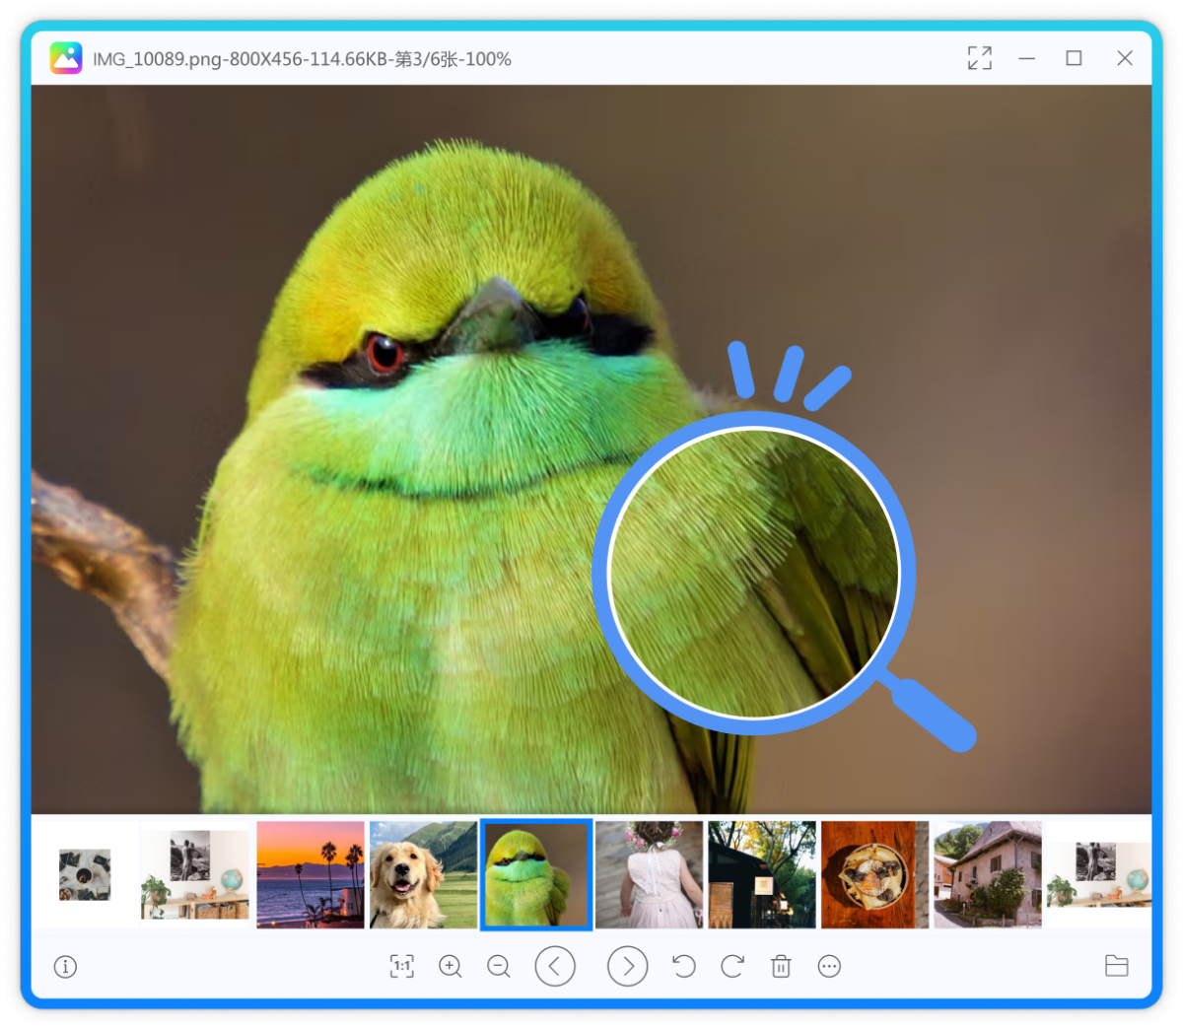Enter fullscreen view mode
This screenshot has width=1183, height=1030.
(x=979, y=58)
